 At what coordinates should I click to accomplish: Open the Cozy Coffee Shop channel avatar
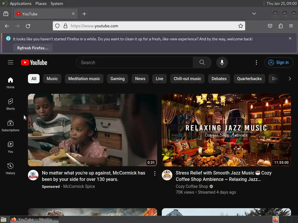pyautogui.click(x=167, y=175)
